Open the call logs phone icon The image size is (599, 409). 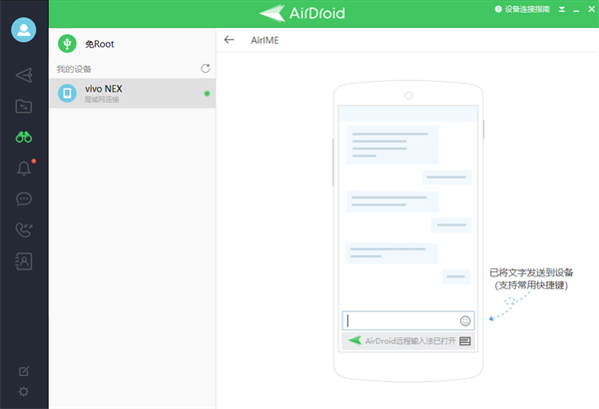pyautogui.click(x=24, y=229)
